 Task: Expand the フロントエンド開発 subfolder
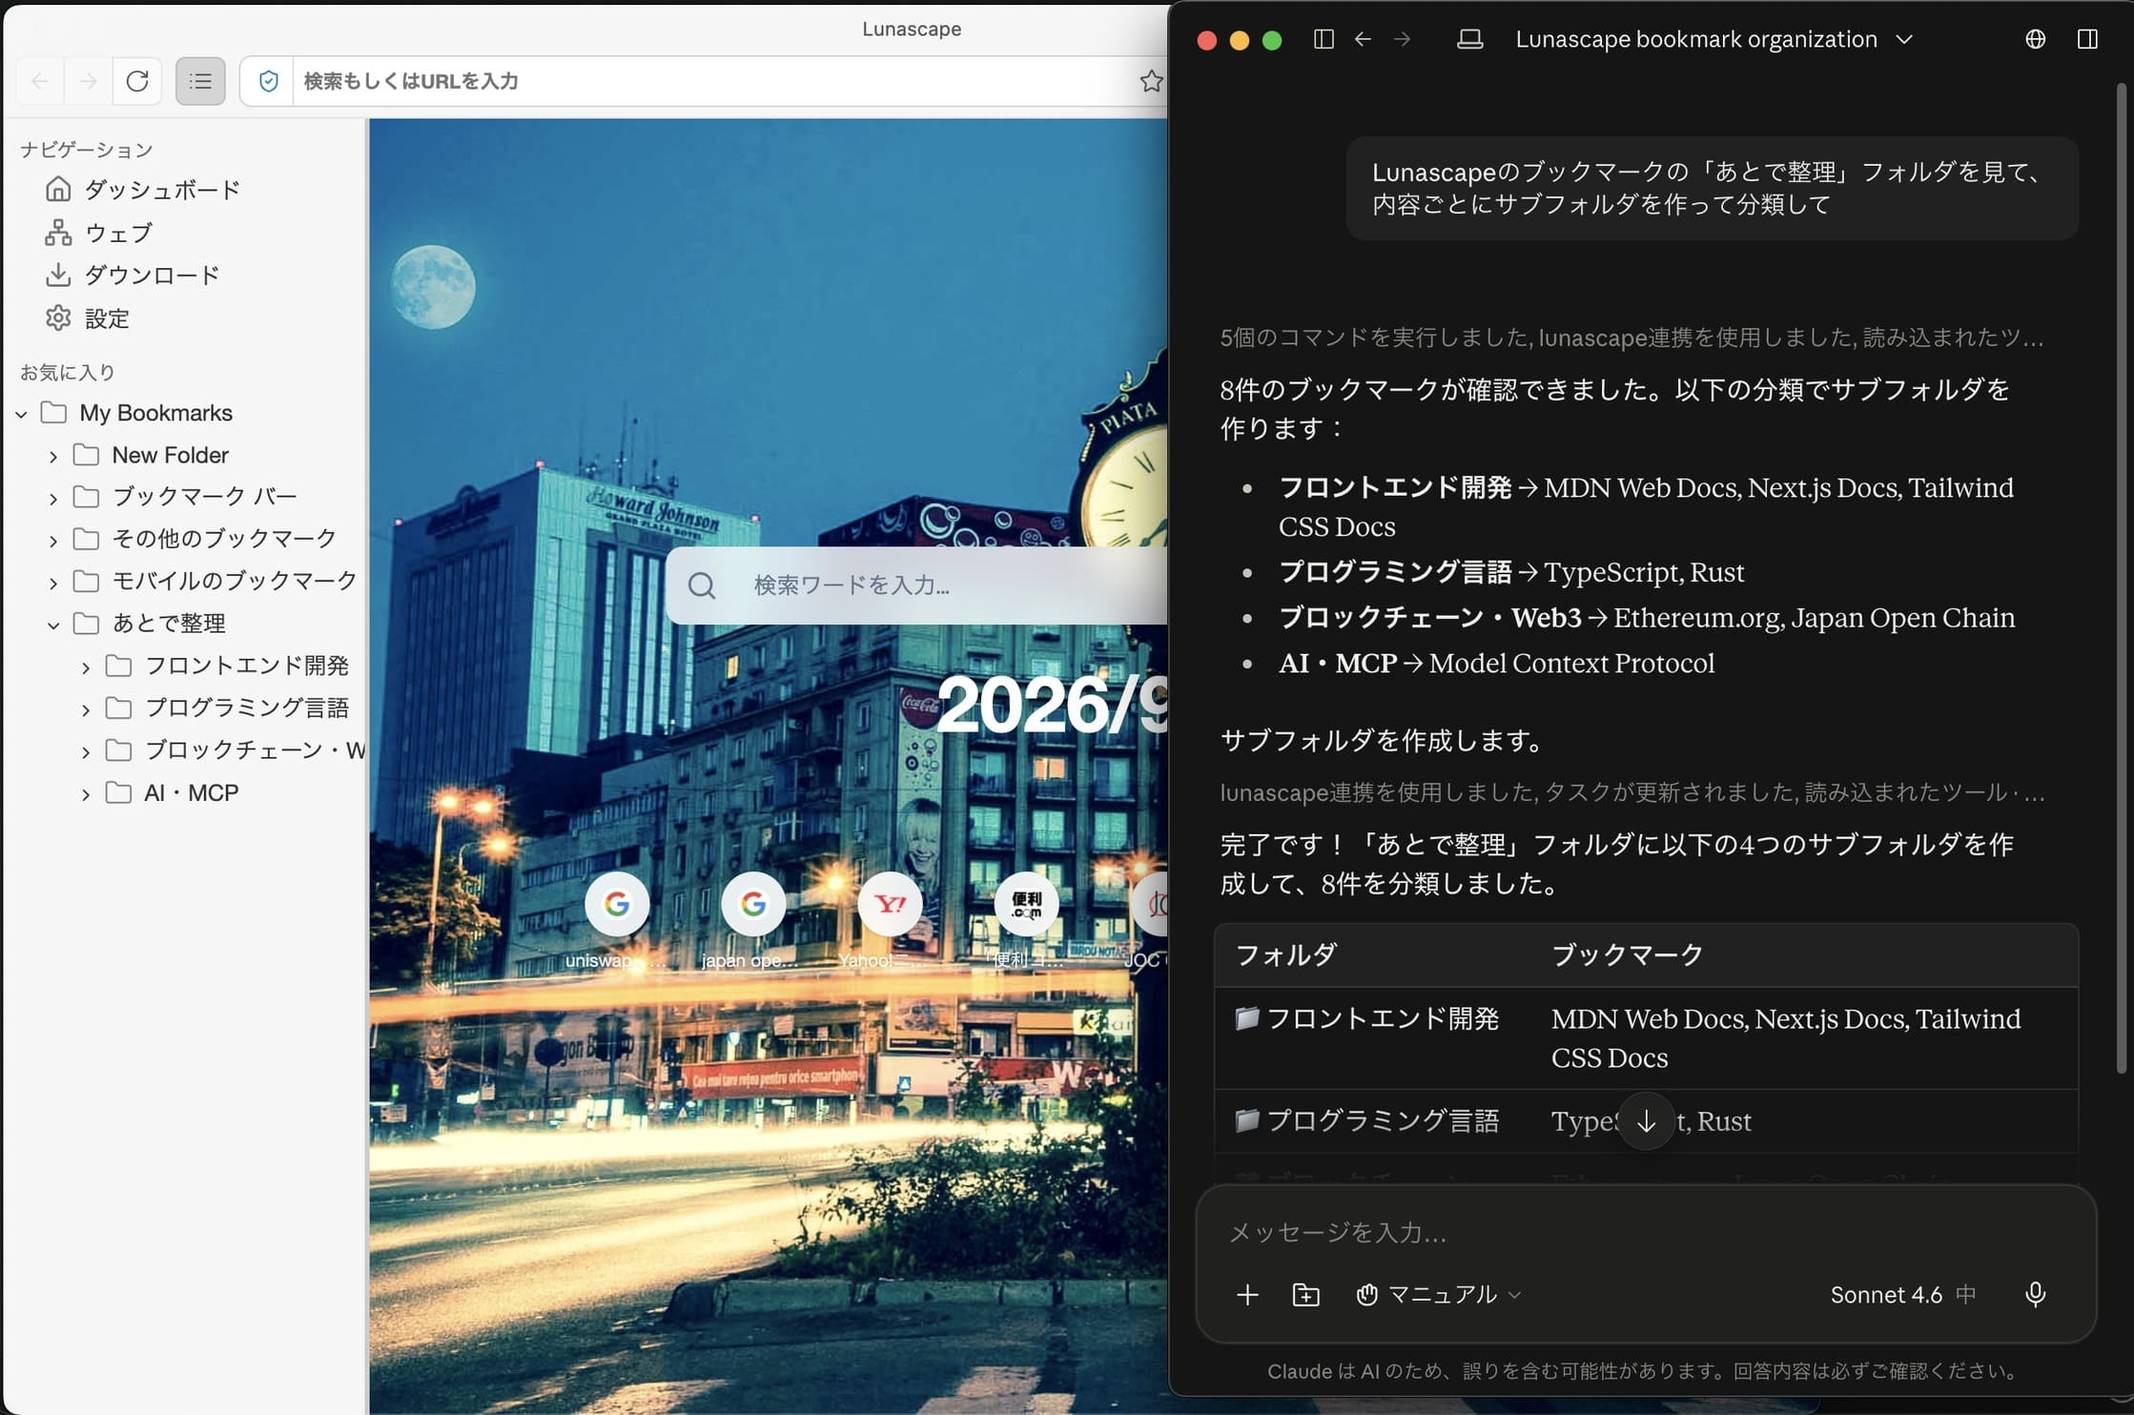tap(86, 666)
